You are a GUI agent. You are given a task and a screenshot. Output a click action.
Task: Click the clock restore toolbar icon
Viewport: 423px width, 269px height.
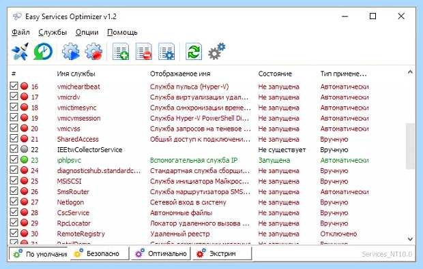(43, 51)
